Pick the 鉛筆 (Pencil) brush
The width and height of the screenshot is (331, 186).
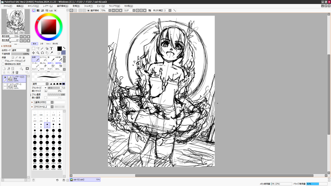pos(35,59)
